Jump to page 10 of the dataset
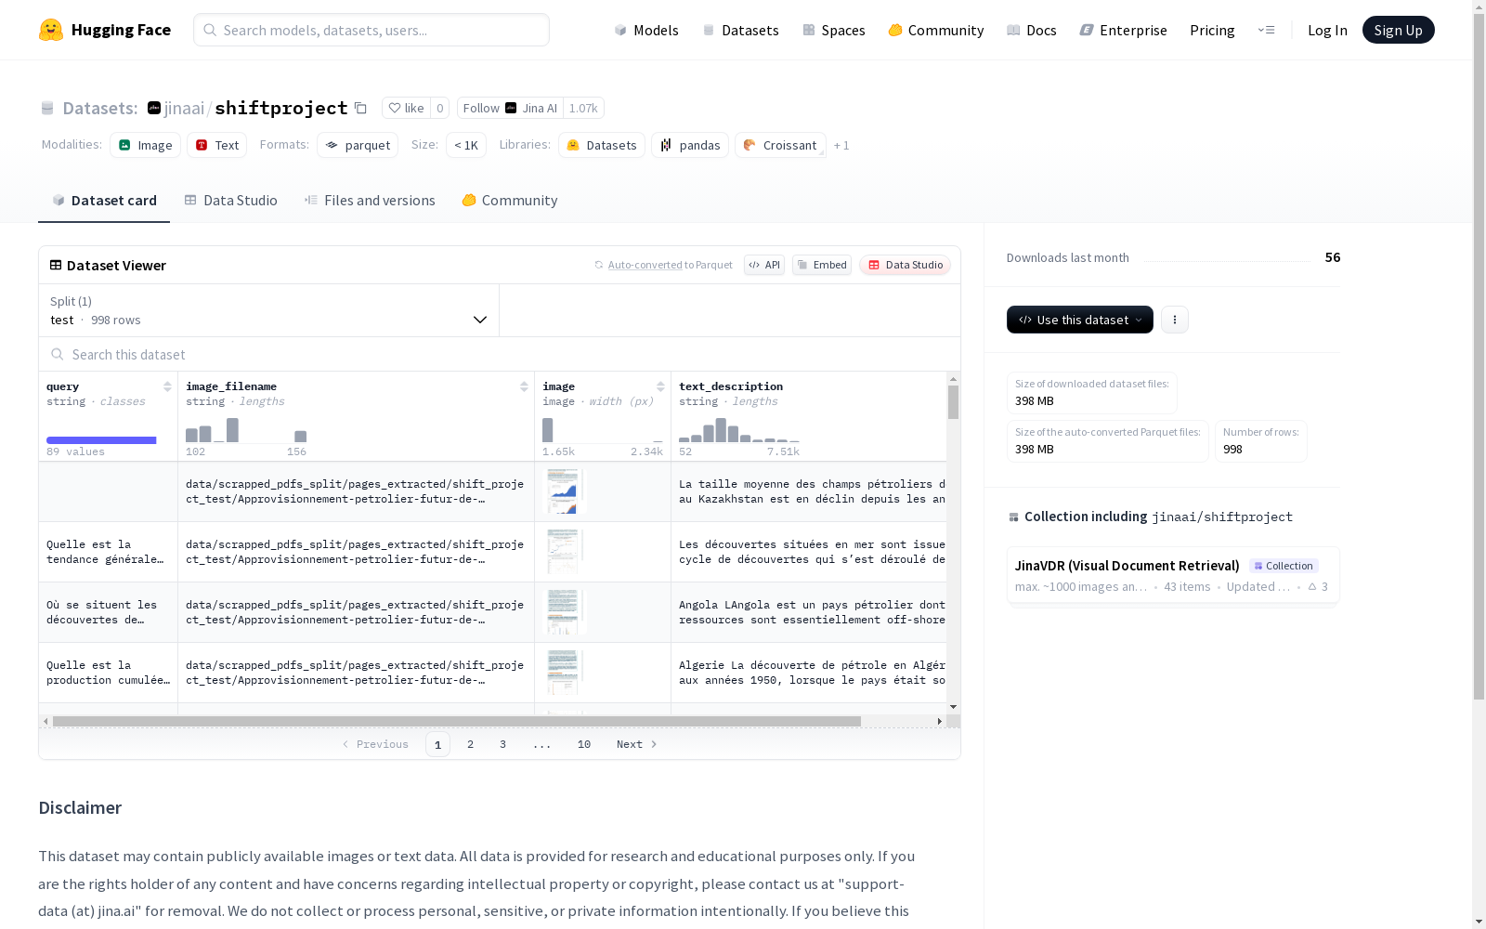This screenshot has width=1486, height=929. tap(584, 744)
